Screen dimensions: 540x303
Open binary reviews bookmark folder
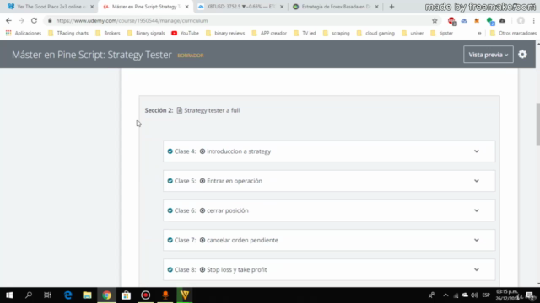225,33
